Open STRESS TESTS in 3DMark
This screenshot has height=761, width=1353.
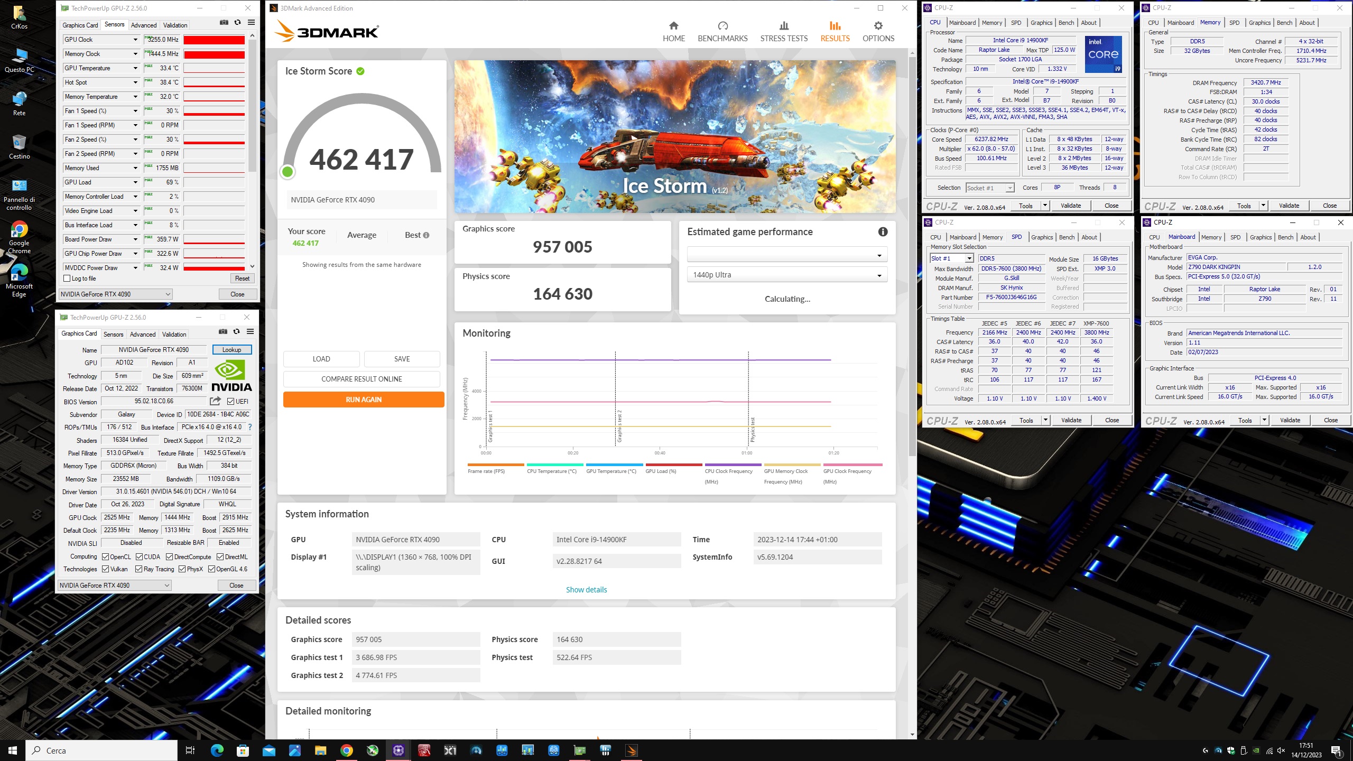784,32
